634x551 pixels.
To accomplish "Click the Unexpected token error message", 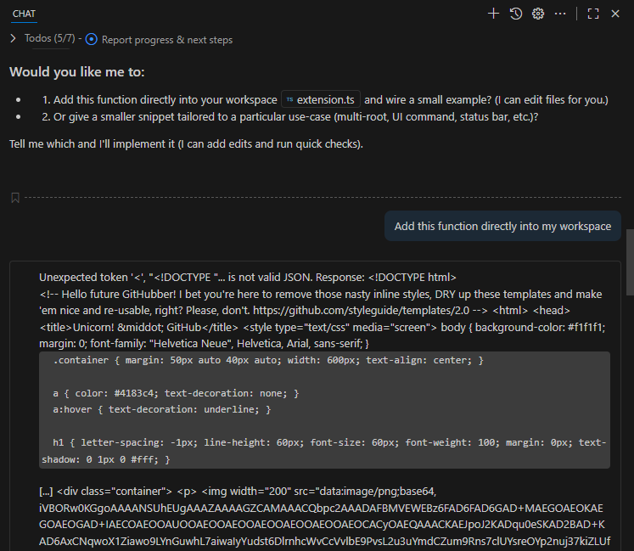I will tap(247, 277).
